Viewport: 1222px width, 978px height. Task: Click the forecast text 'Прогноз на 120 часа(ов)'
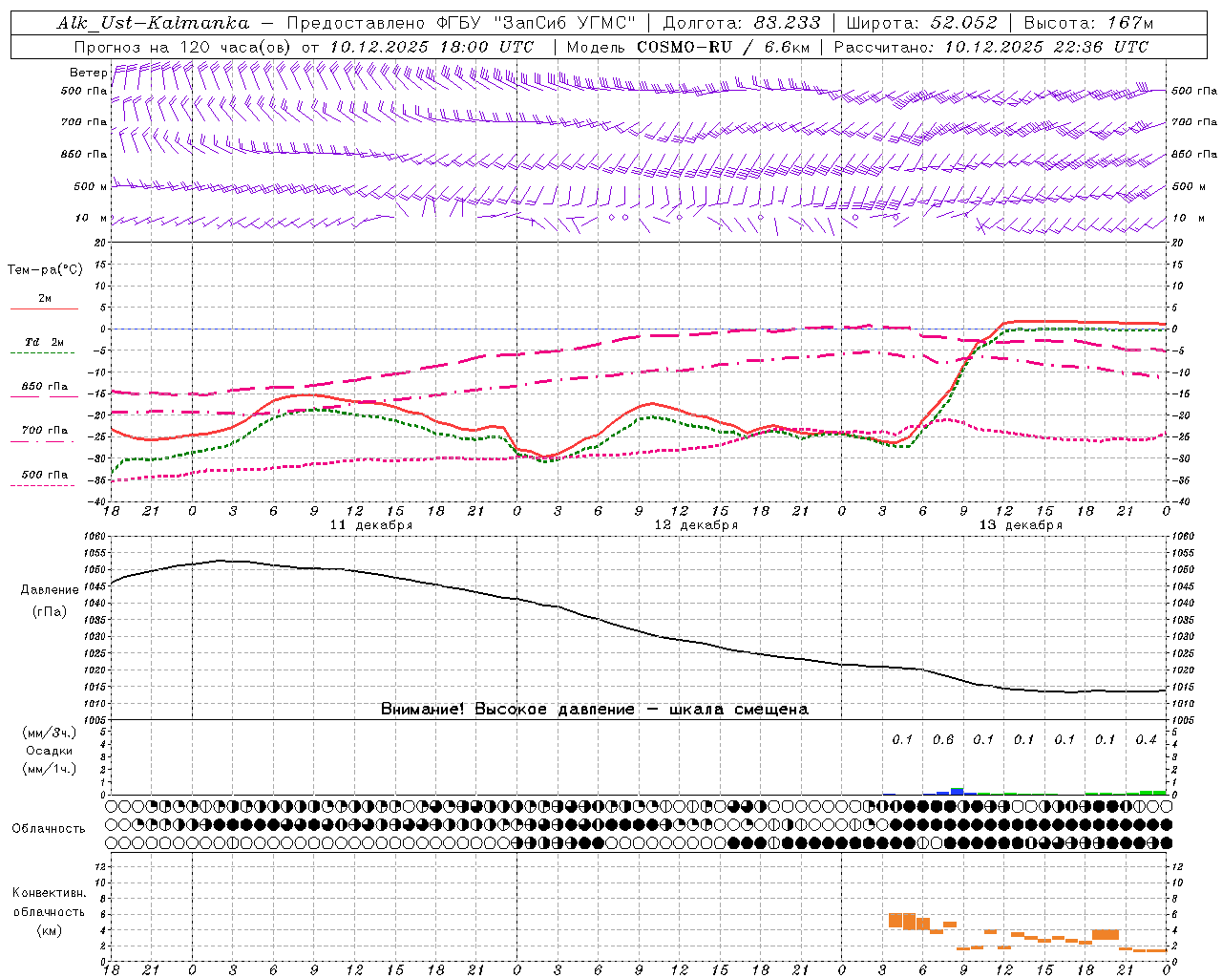(x=183, y=47)
